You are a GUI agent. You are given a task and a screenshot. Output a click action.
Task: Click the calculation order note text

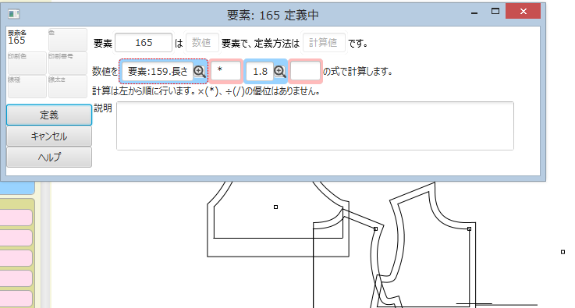point(206,91)
